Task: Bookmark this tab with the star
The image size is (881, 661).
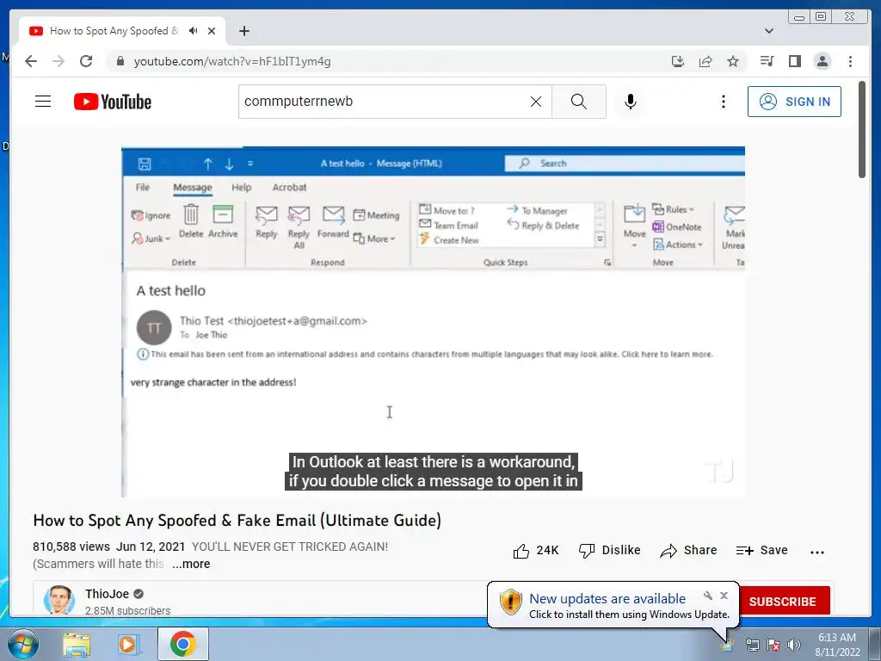Action: pyautogui.click(x=733, y=61)
